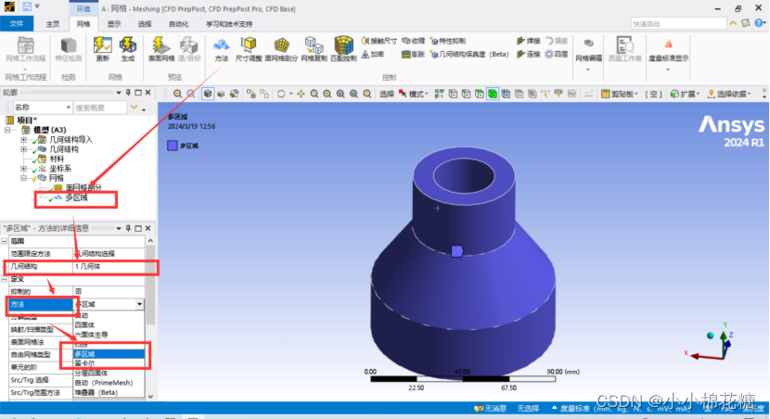This screenshot has width=770, height=419.
Task: Click the 加密 (Refinement) ribbon control
Action: tap(373, 54)
